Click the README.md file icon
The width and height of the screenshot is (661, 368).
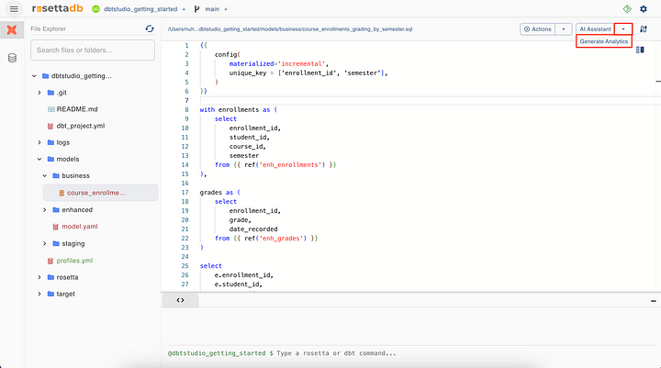[x=51, y=109]
